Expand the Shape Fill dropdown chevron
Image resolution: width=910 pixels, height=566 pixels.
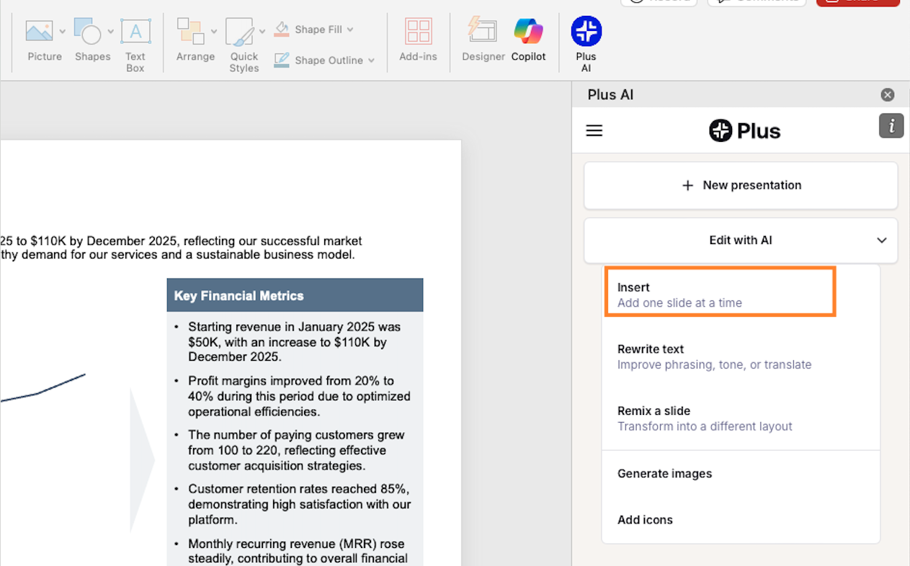pyautogui.click(x=350, y=30)
